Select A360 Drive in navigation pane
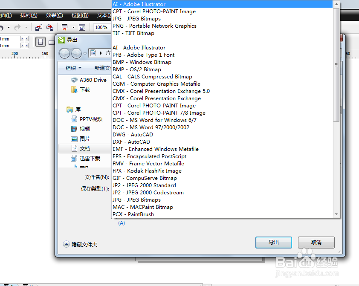The width and height of the screenshot is (359, 286). (89, 80)
